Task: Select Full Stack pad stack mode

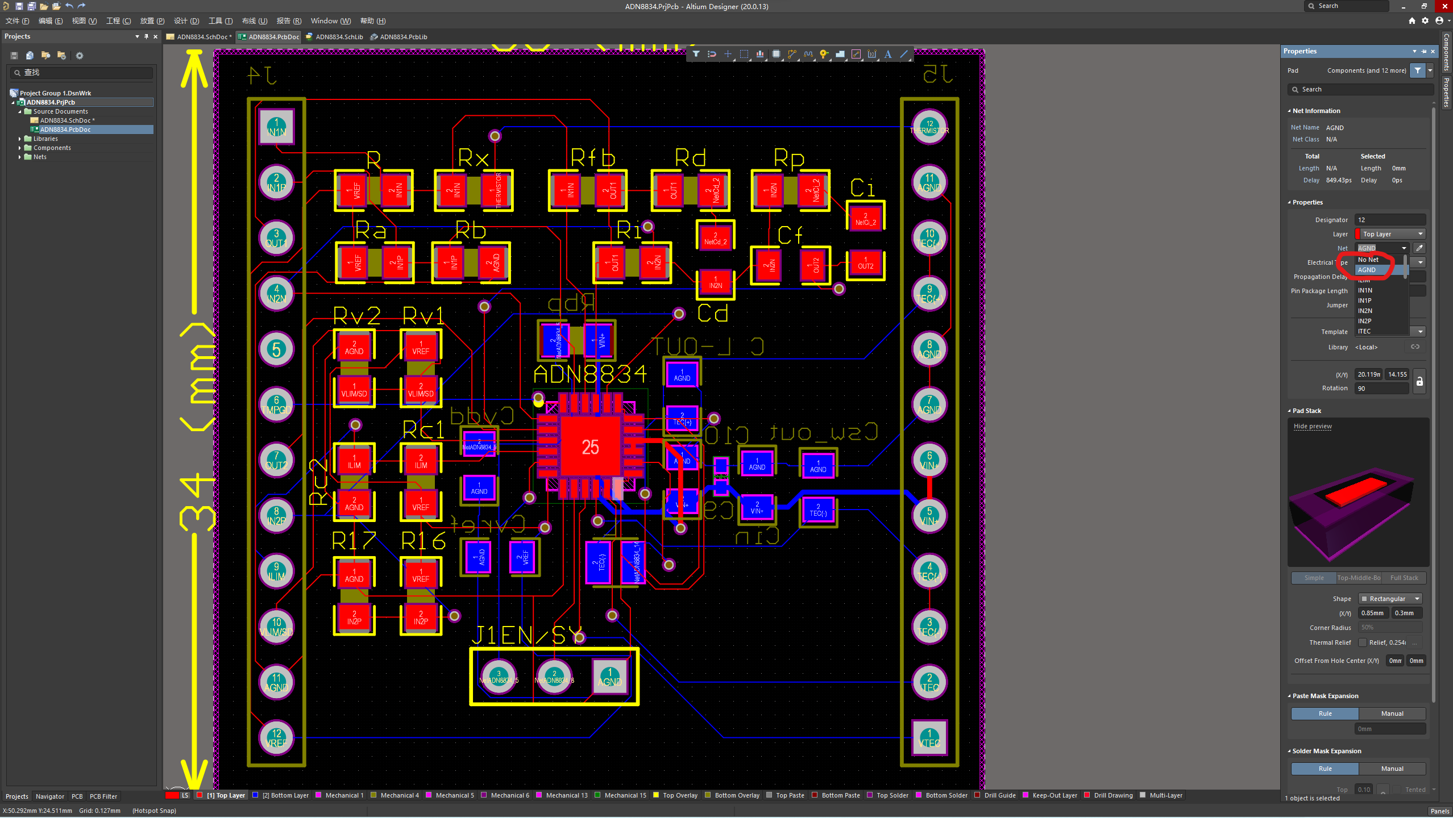Action: (x=1404, y=578)
